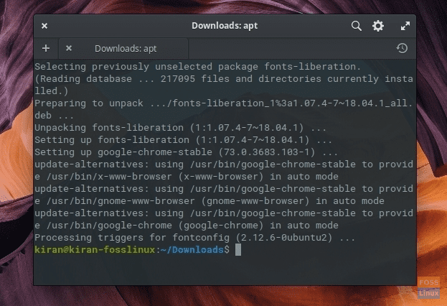Image resolution: width=447 pixels, height=306 pixels.
Task: Open the closed tabs history icon
Action: [x=402, y=48]
